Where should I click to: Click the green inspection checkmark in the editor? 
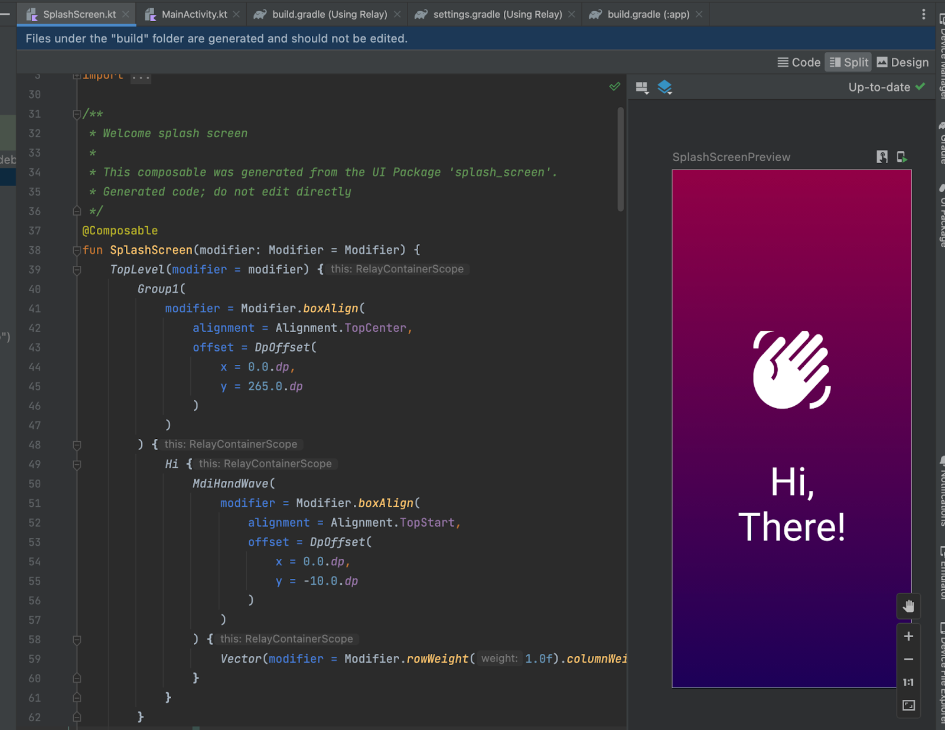click(615, 87)
